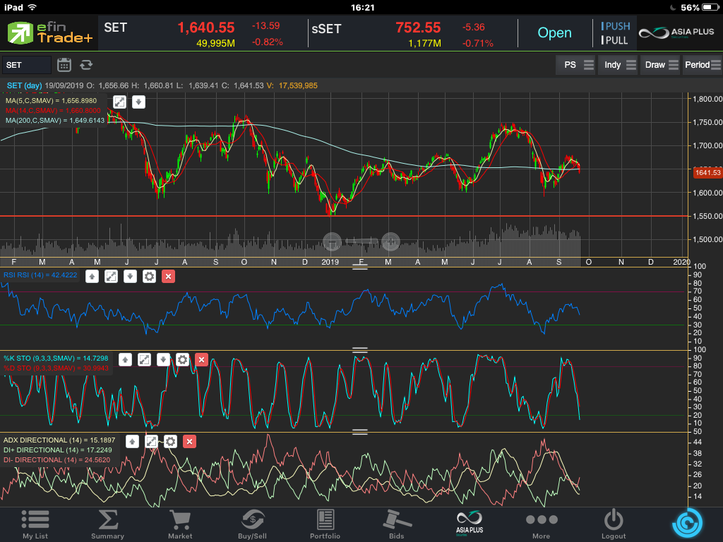Viewport: 723px width, 542px height.
Task: Toggle PULL data mode
Action: (x=615, y=40)
